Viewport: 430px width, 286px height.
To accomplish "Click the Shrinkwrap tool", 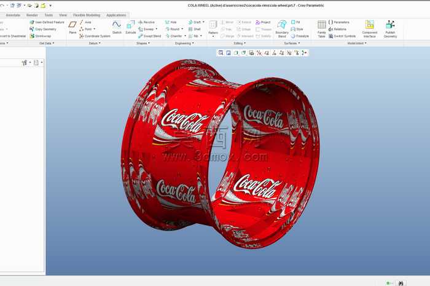I will tap(41, 36).
